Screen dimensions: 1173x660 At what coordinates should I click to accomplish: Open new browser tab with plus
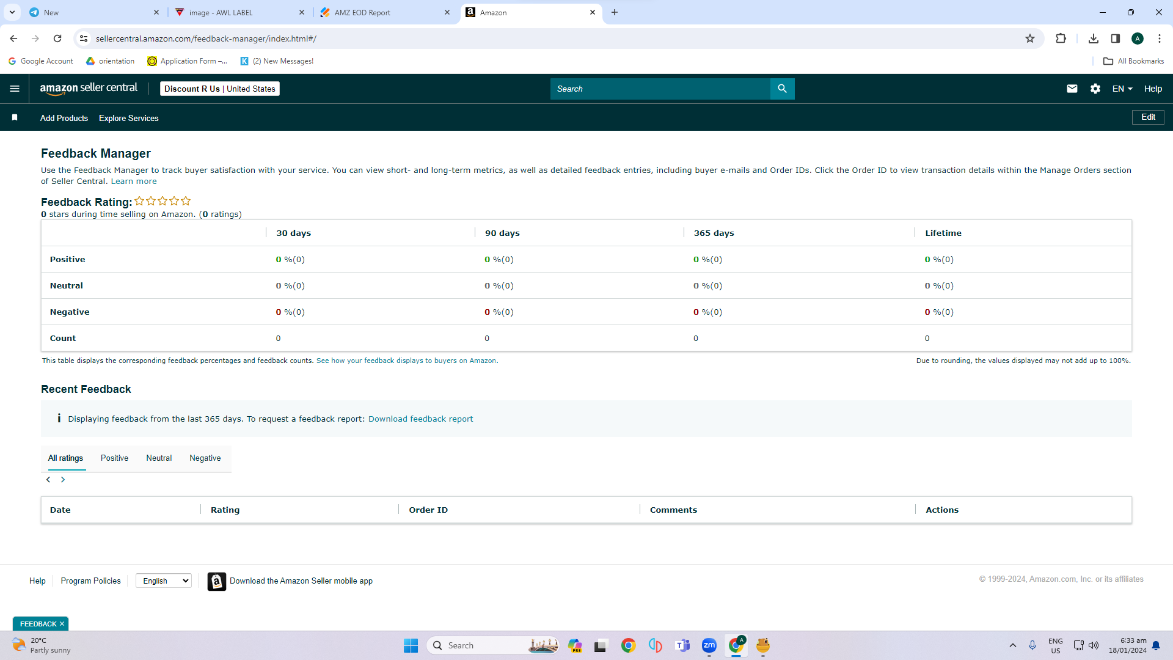(615, 12)
